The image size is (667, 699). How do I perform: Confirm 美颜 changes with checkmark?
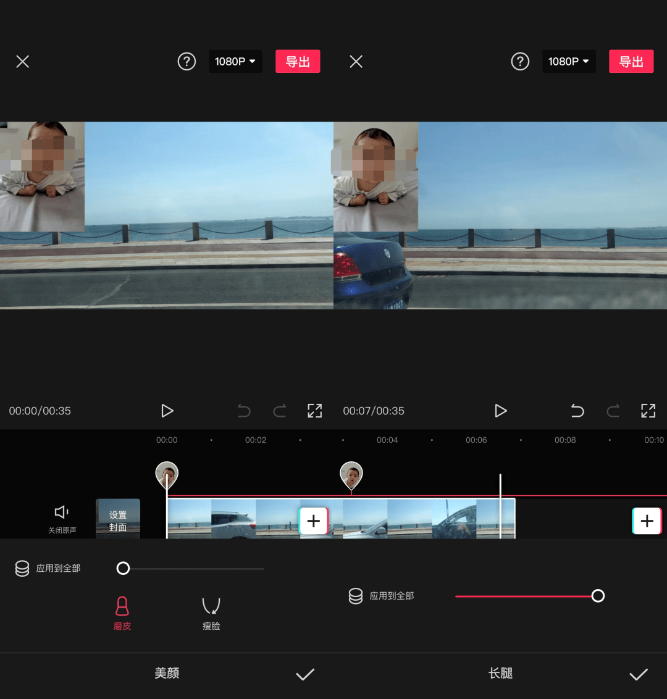(306, 674)
